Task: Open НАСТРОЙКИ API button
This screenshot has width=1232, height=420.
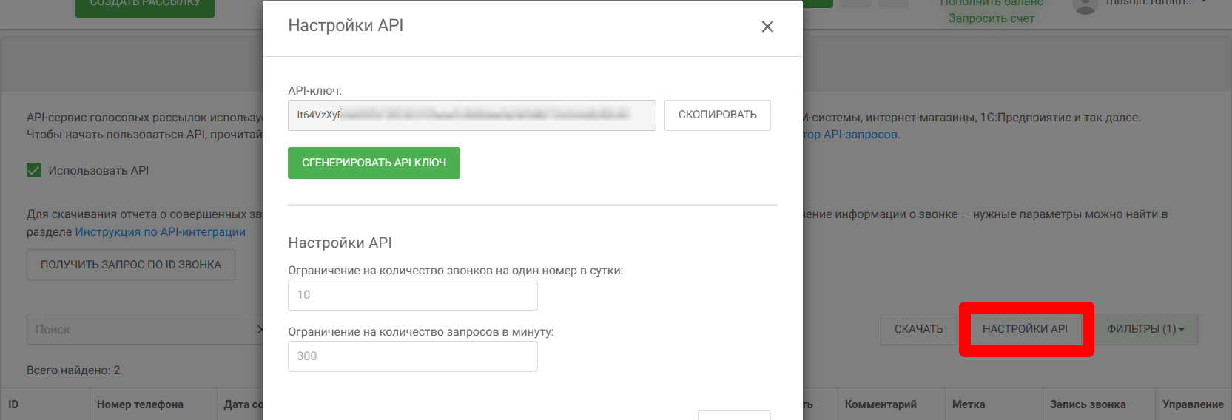Action: point(1025,330)
